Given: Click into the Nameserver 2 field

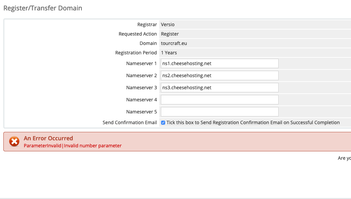Looking at the screenshot, I should pyautogui.click(x=219, y=76).
